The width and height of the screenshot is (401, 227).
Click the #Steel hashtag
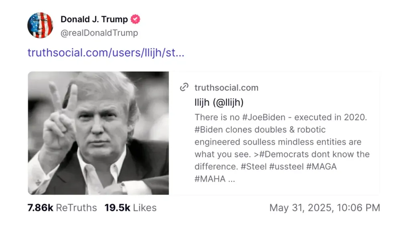pyautogui.click(x=255, y=166)
